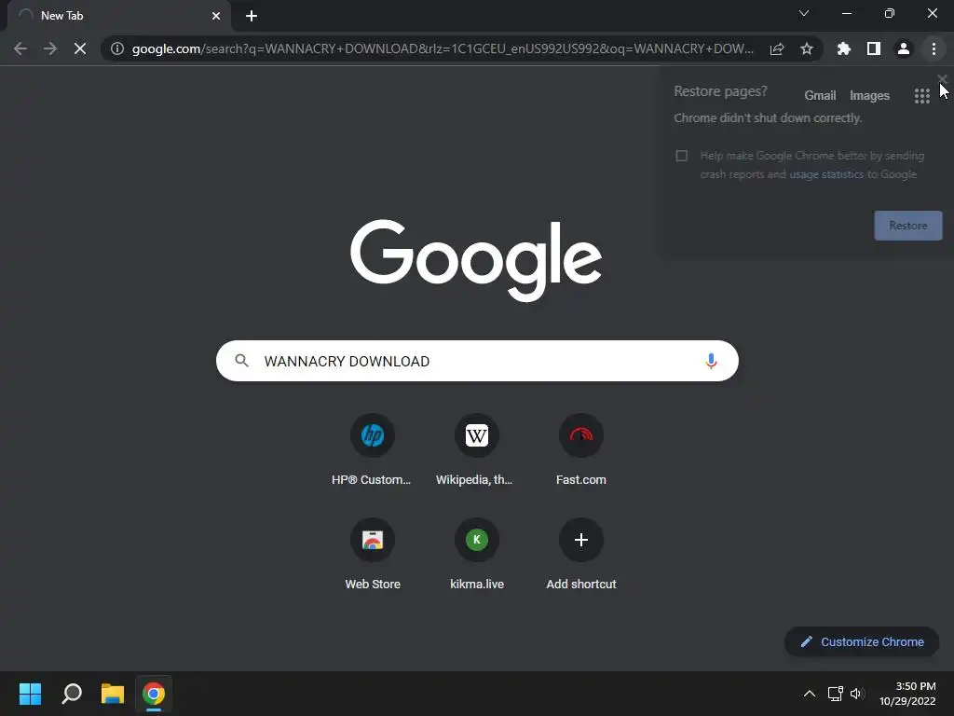Open tab search dropdown arrow
The image size is (954, 716).
pyautogui.click(x=804, y=13)
